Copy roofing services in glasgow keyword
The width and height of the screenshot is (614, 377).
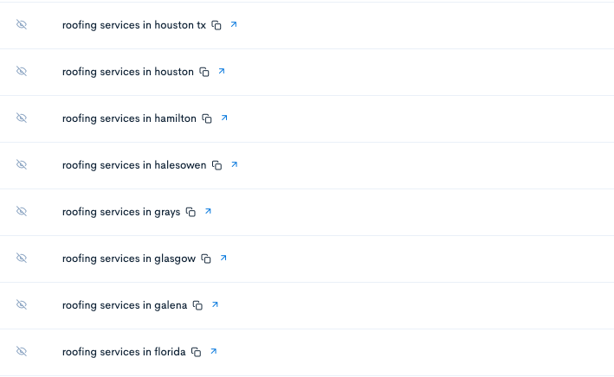206,259
